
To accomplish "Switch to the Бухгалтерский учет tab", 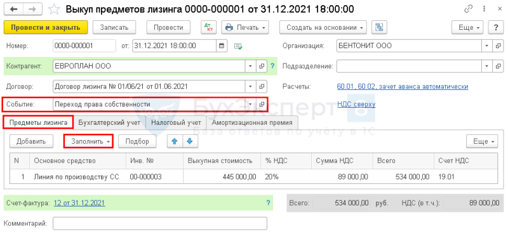I will click(109, 122).
